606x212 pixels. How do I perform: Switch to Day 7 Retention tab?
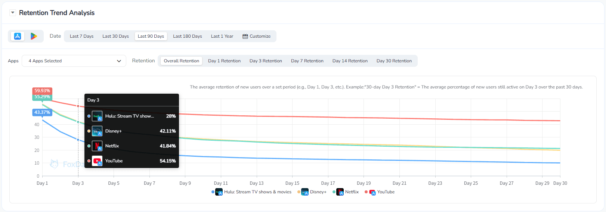[x=307, y=61]
